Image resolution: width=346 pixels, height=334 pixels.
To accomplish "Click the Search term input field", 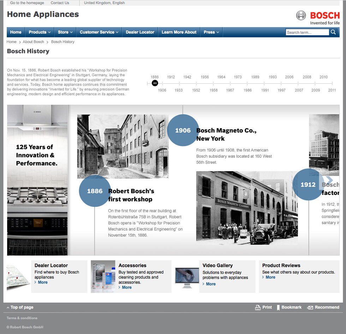I will pos(307,32).
